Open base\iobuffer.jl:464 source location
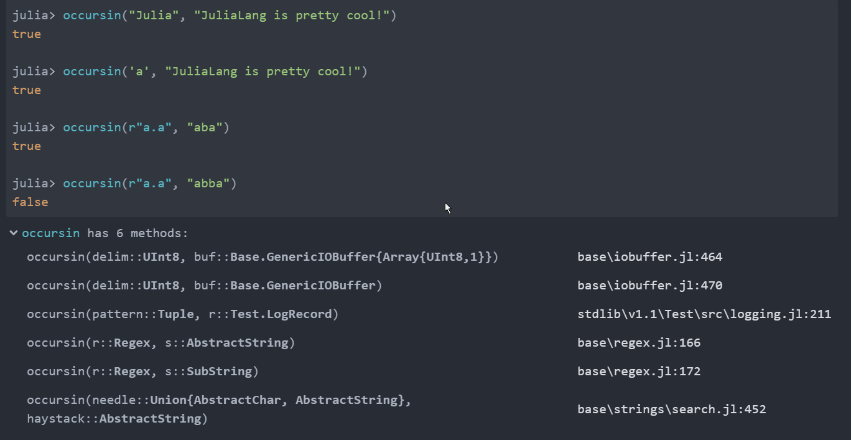 pyautogui.click(x=649, y=256)
